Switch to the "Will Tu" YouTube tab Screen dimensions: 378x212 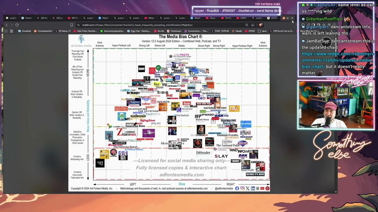(73, 18)
